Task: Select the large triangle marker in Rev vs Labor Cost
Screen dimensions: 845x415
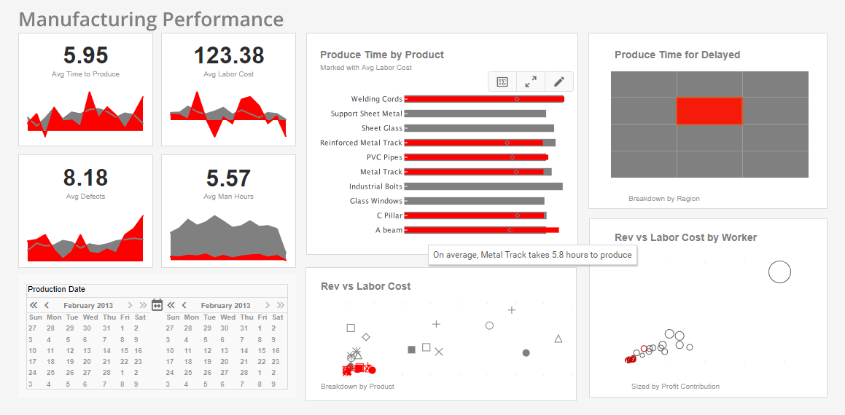Action: tap(558, 339)
